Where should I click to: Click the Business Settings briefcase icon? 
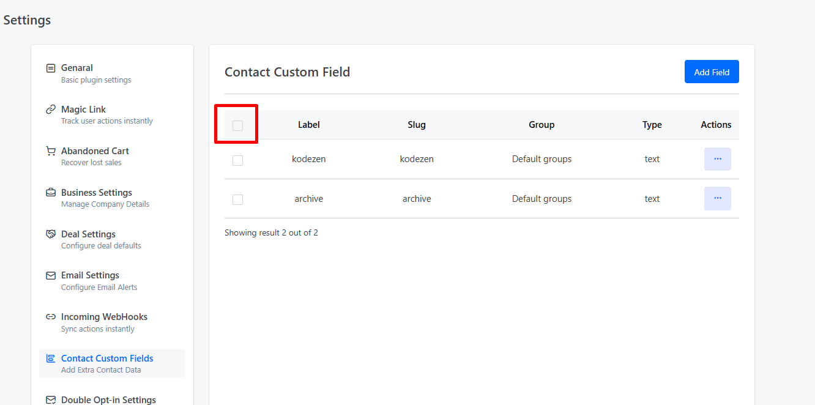[51, 193]
